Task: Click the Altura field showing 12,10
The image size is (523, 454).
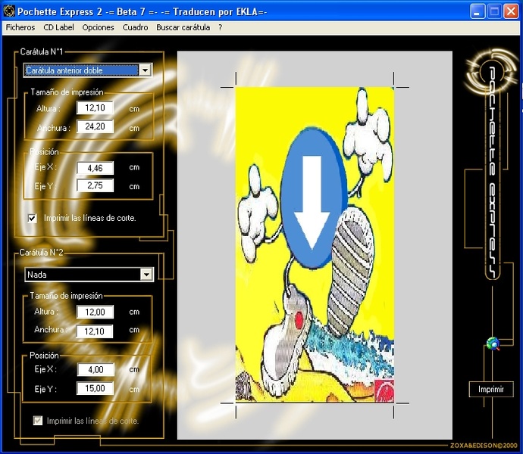Action: click(95, 107)
